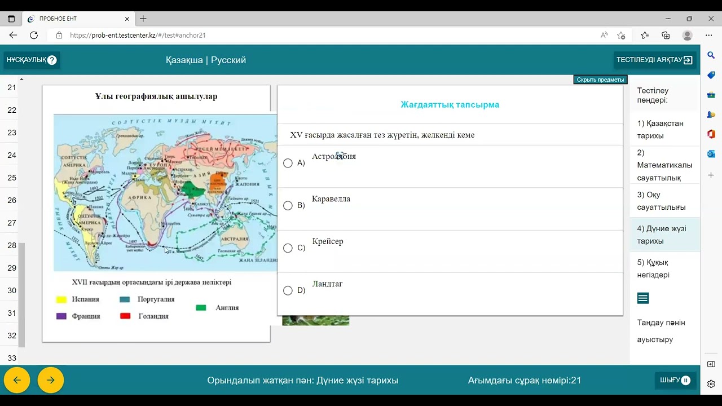Switch language to Қазақша
Image resolution: width=722 pixels, height=406 pixels.
point(184,60)
